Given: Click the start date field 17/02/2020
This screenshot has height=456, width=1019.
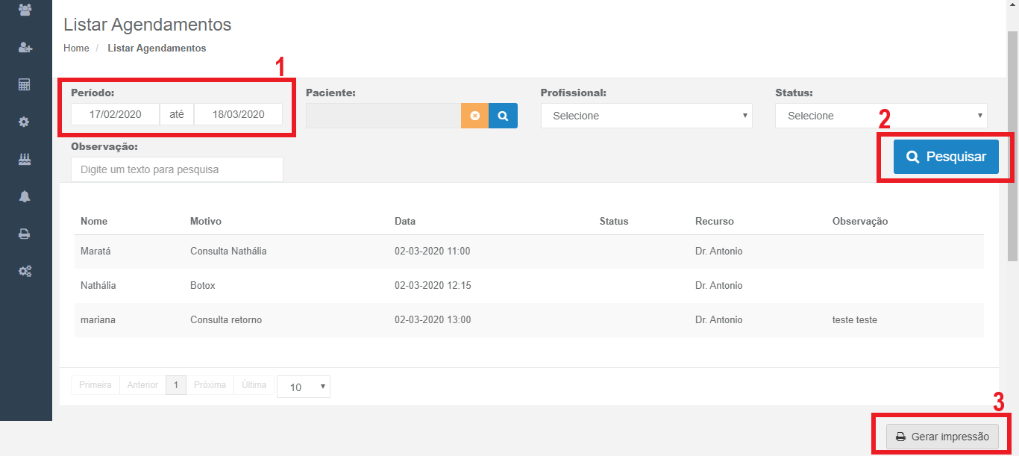Looking at the screenshot, I should tap(115, 114).
